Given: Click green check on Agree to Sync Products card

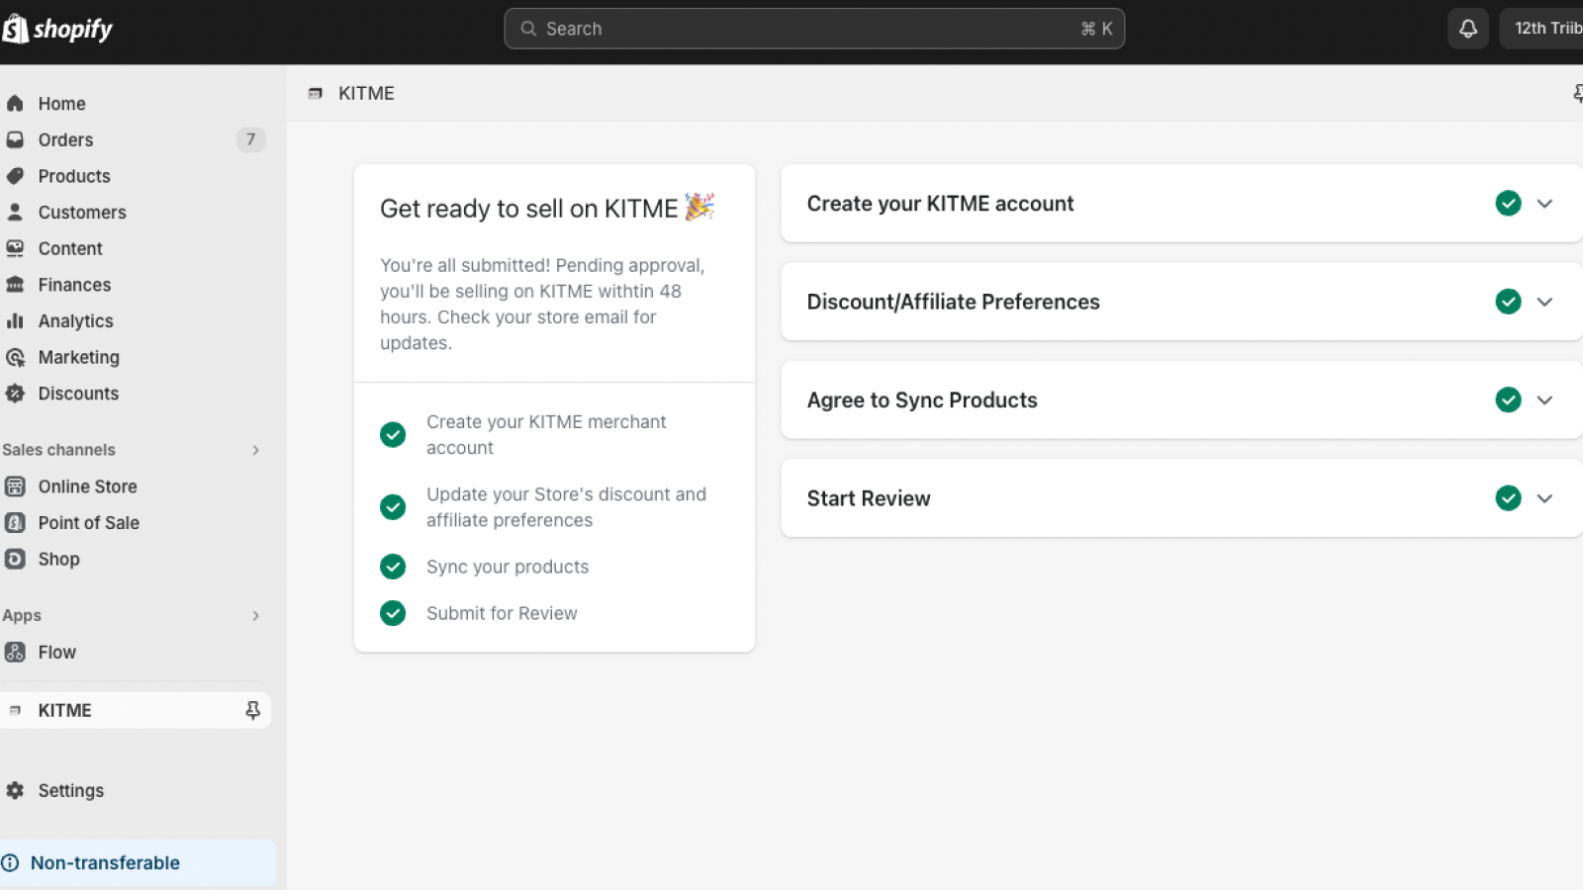Looking at the screenshot, I should (1508, 400).
